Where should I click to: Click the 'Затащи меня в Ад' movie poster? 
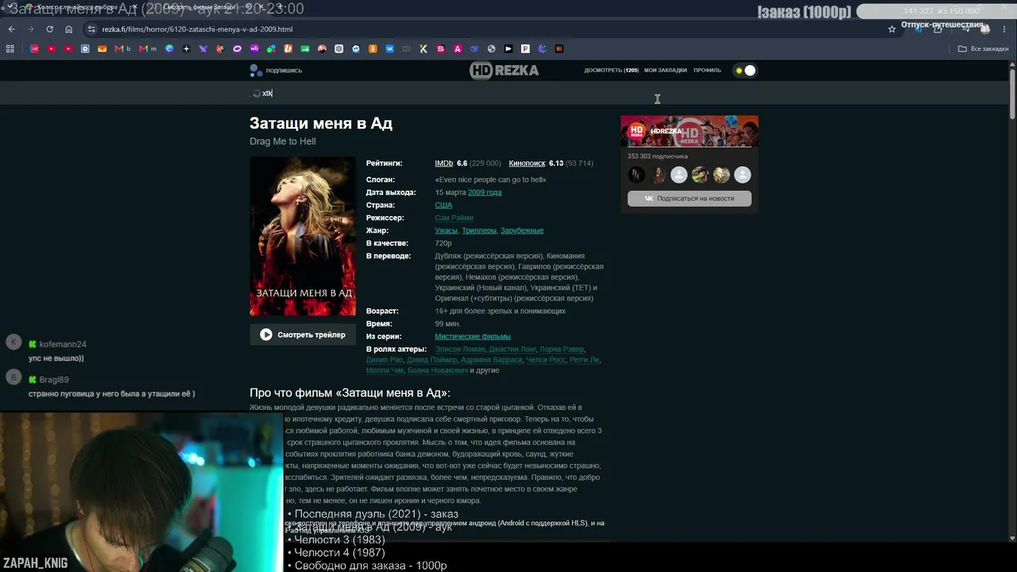pos(303,237)
